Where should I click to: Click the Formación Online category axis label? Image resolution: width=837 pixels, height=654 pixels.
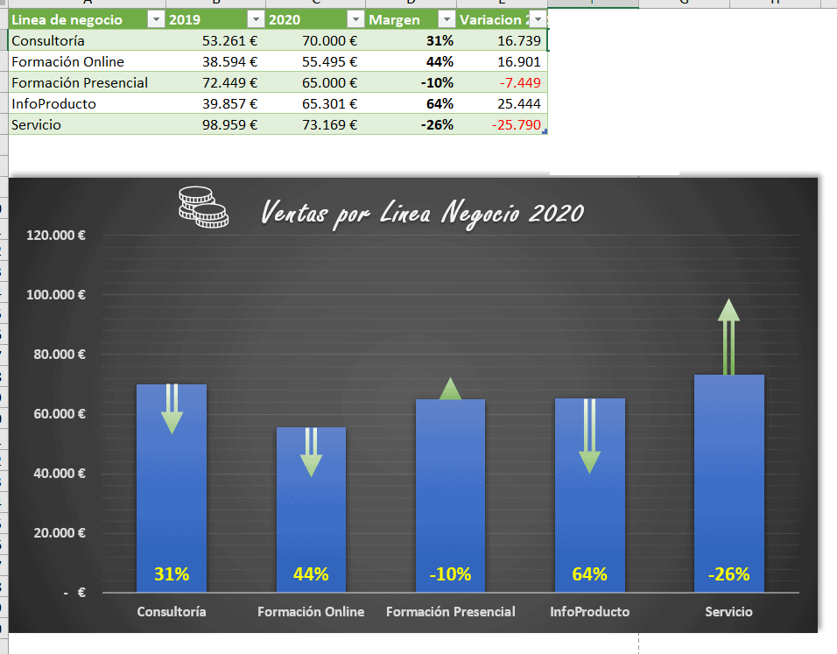tap(311, 612)
